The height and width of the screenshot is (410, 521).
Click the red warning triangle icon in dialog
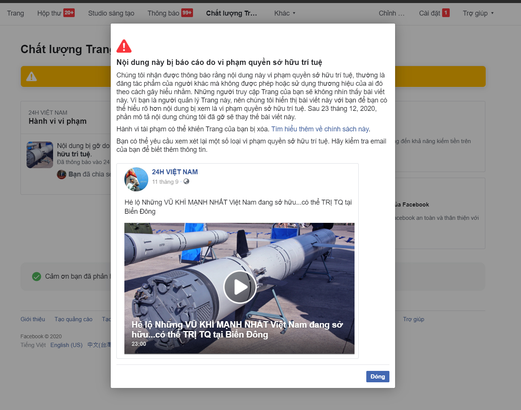(124, 46)
